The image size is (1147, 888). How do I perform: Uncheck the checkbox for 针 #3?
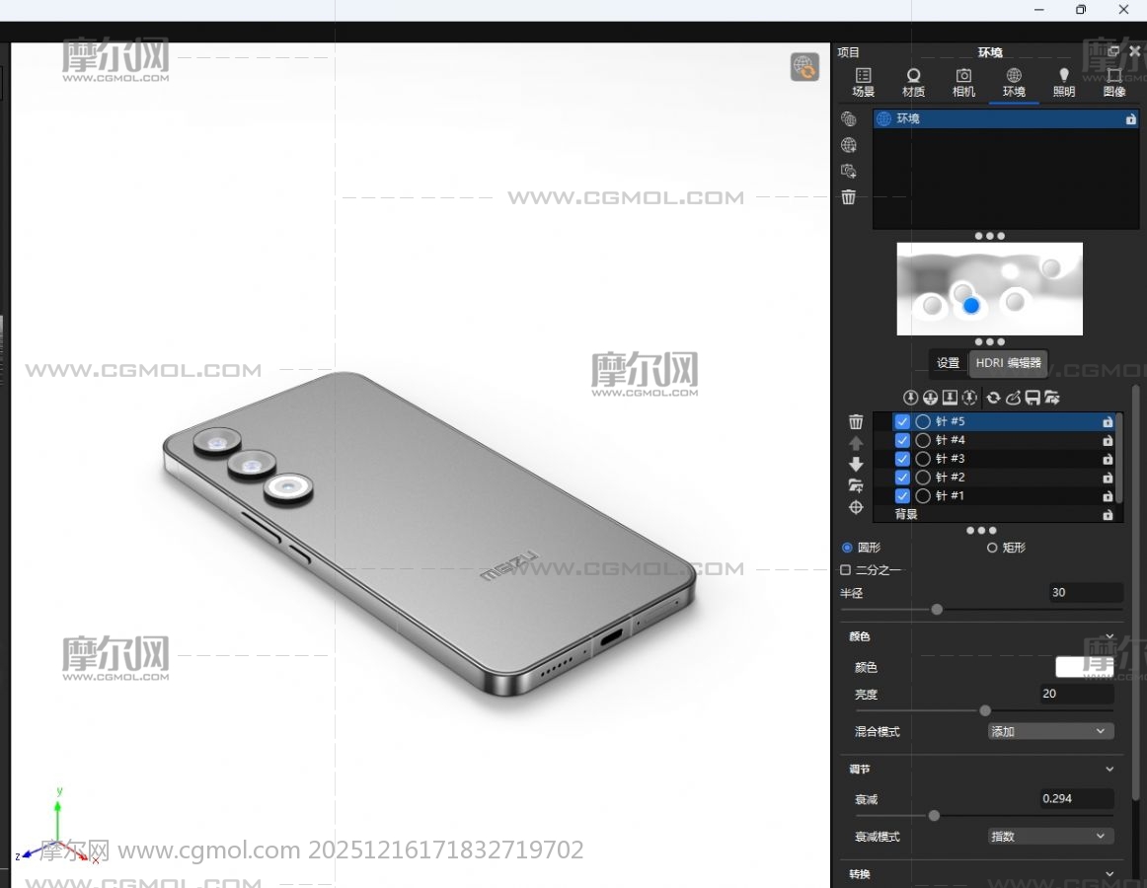(902, 459)
